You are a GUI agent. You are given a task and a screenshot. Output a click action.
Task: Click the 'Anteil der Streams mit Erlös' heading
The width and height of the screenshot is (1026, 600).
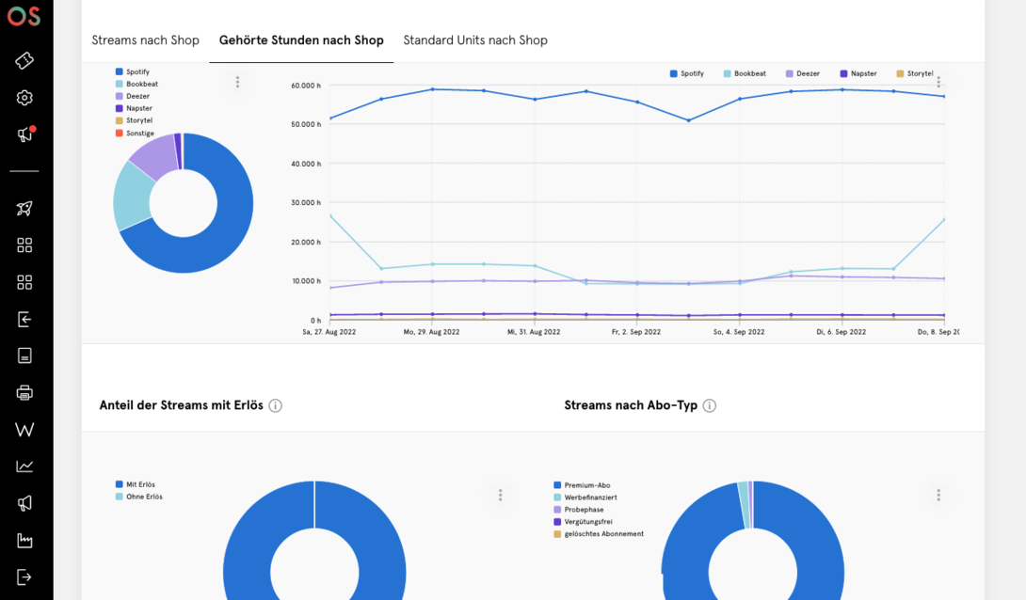point(182,405)
